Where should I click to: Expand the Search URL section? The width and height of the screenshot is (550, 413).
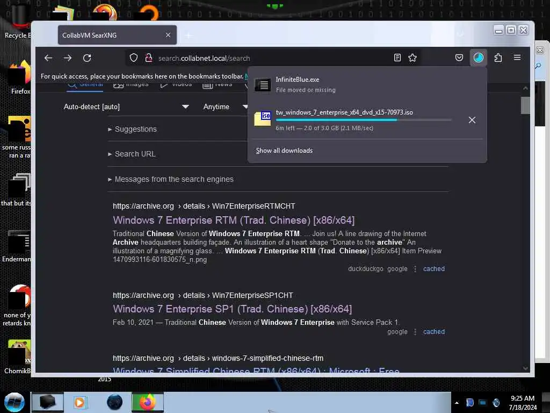132,154
